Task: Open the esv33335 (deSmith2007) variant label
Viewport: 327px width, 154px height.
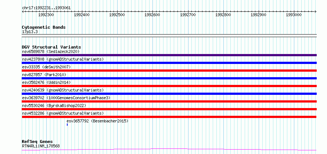Action: [46, 67]
